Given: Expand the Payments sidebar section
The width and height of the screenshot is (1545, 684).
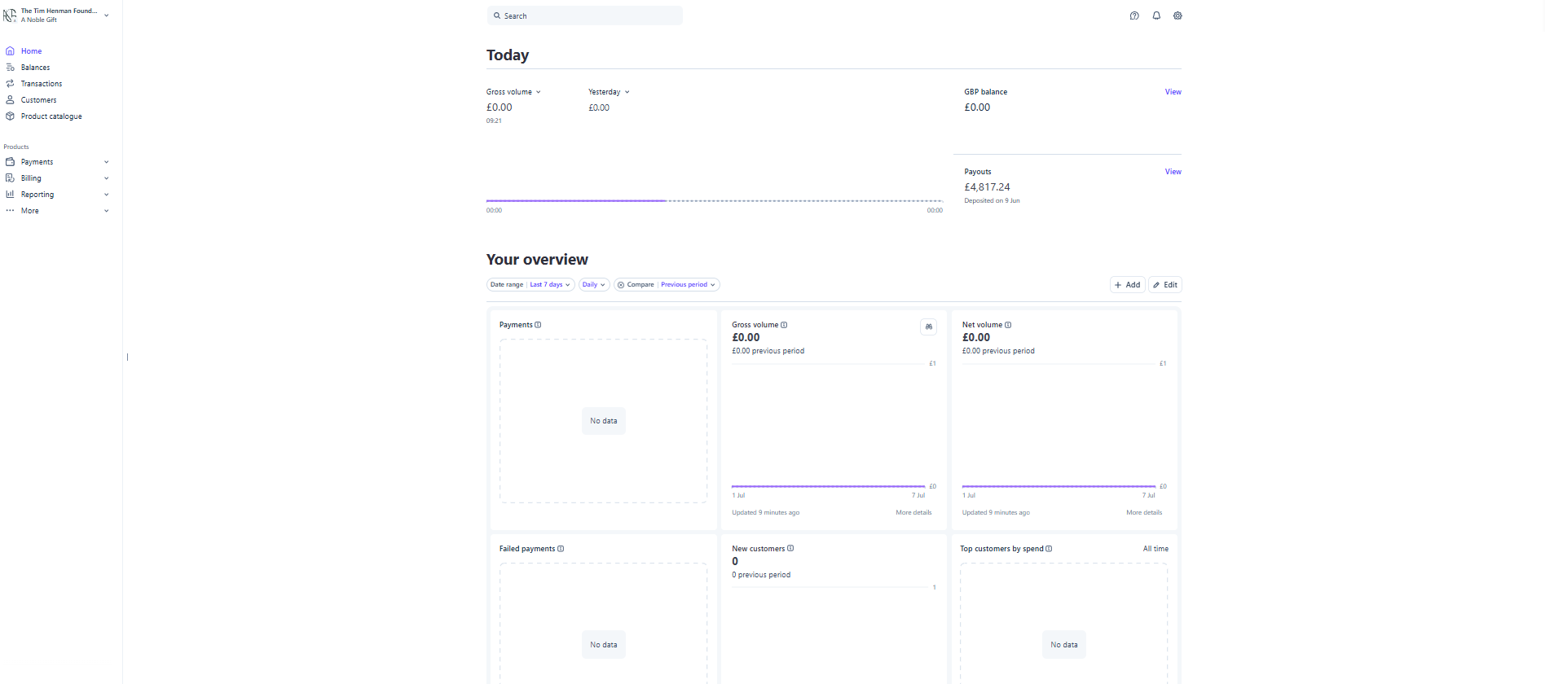Looking at the screenshot, I should pos(107,162).
